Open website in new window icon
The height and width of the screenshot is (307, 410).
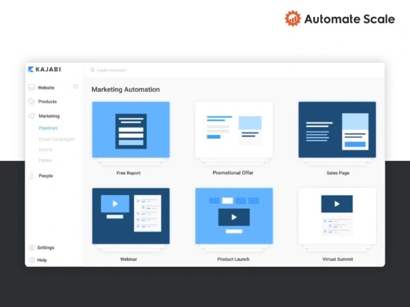click(x=75, y=86)
